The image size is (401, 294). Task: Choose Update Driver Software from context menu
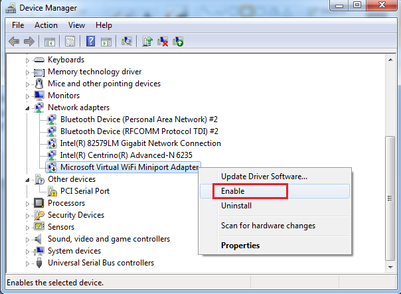pos(275,177)
